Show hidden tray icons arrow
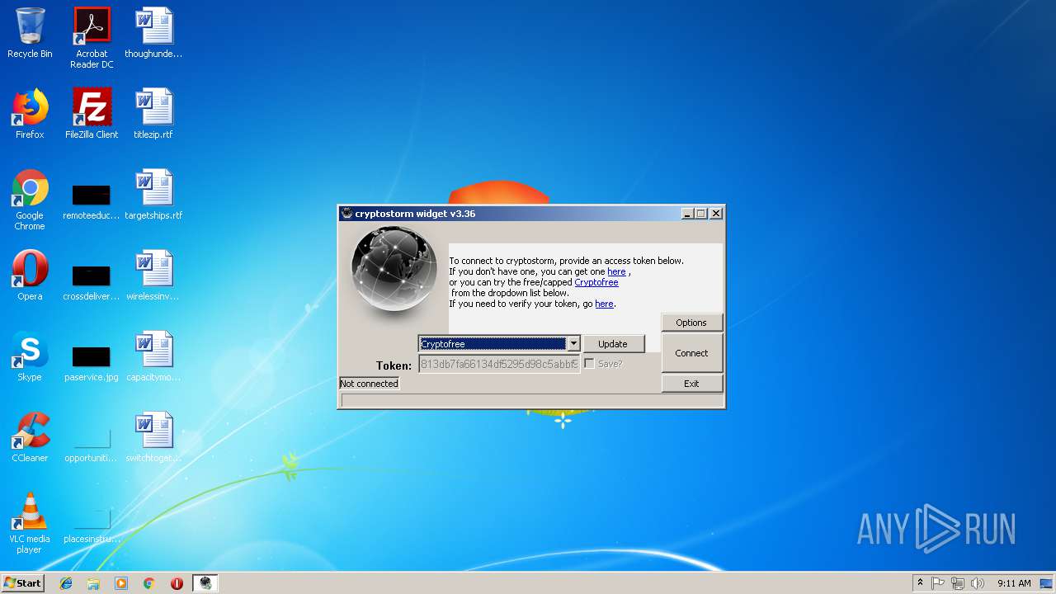1056x594 pixels. 920,583
